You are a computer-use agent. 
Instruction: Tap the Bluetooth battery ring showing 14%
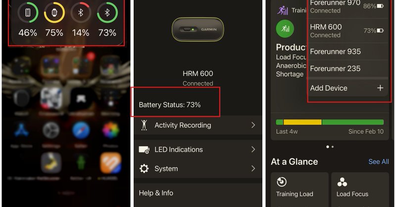click(81, 12)
